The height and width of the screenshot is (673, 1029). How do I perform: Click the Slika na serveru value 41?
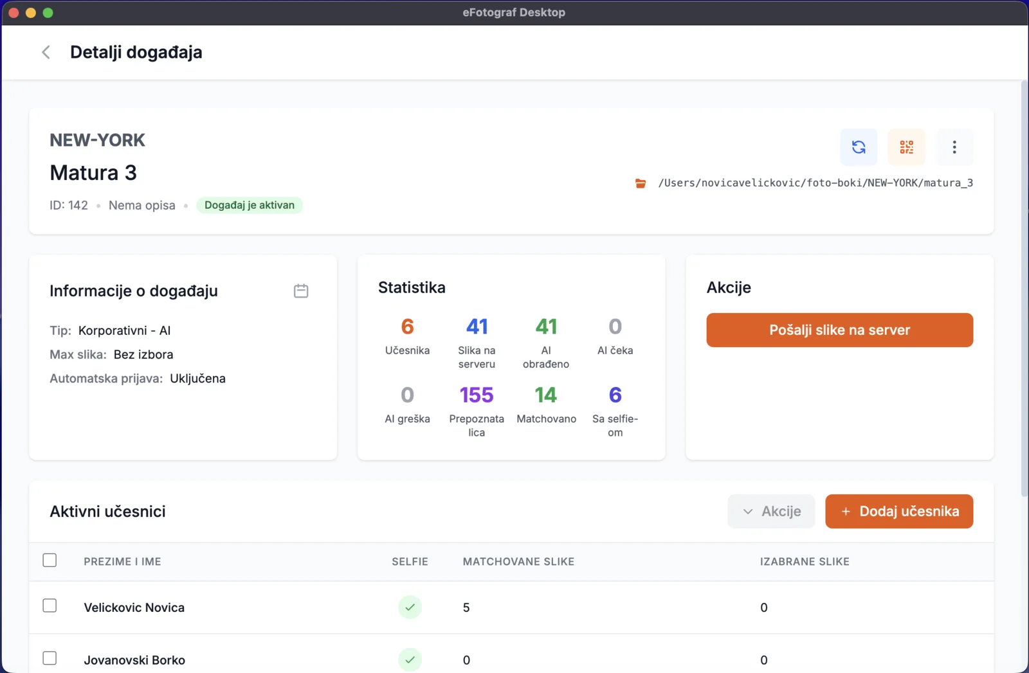pos(477,327)
